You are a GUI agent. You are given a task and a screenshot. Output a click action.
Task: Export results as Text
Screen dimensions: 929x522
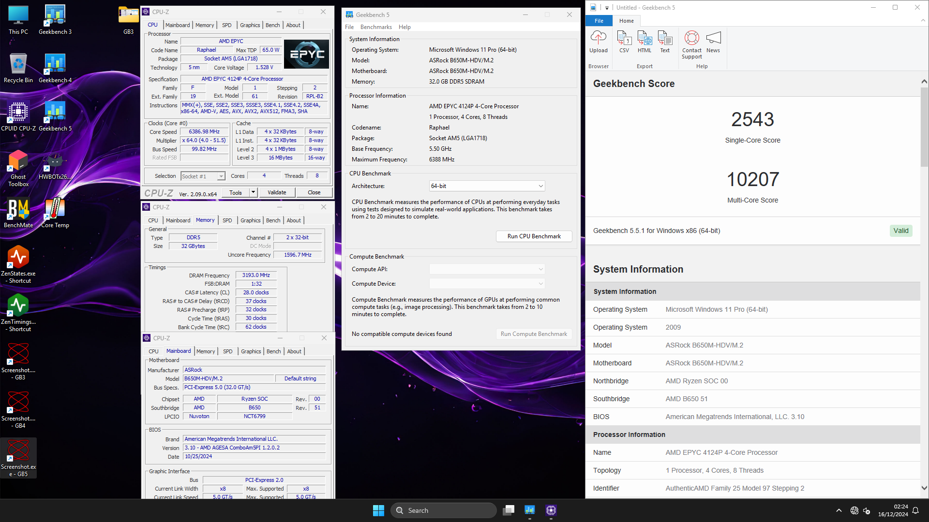click(665, 42)
